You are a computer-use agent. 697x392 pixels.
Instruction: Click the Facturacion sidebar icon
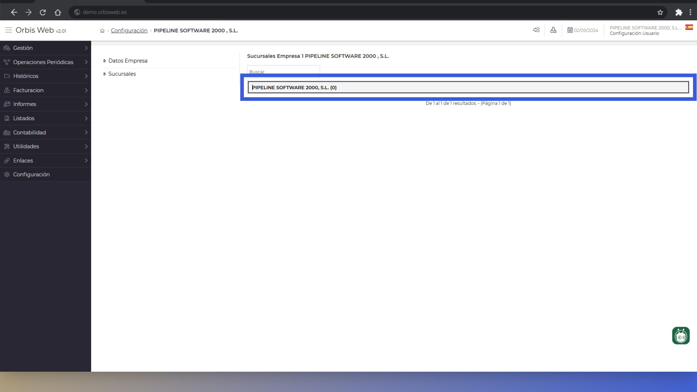pos(7,90)
